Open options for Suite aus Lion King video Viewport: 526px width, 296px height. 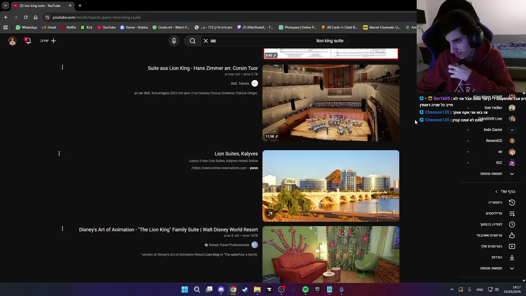tap(62, 67)
